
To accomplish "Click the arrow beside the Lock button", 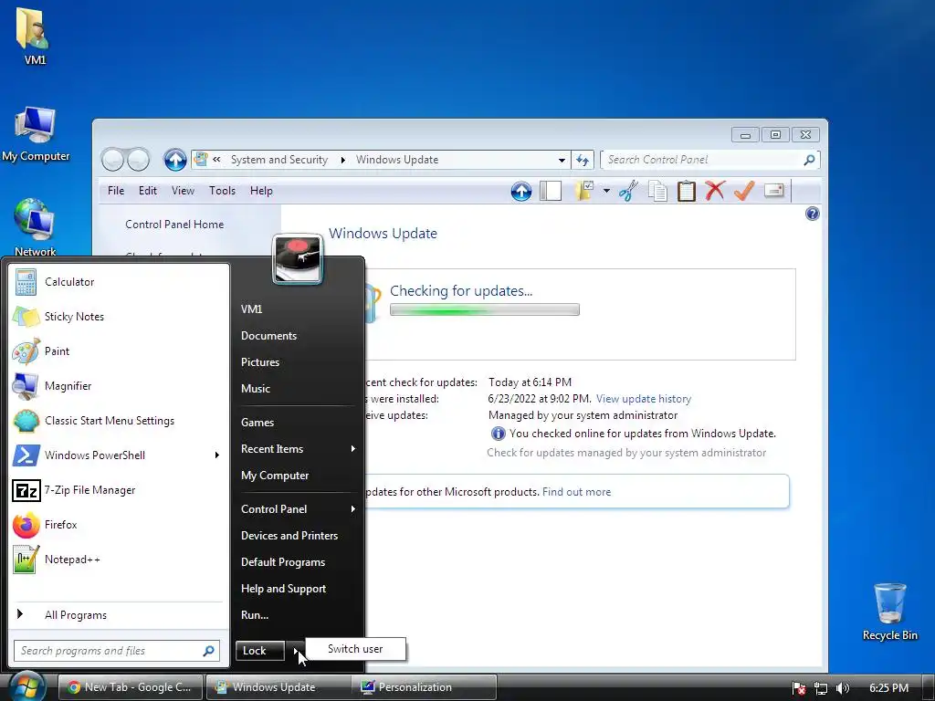I will [x=295, y=651].
